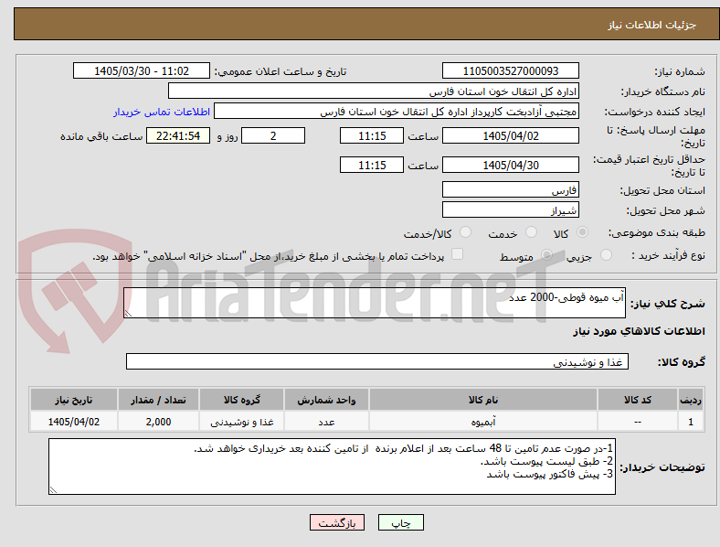Click the گروه کالا field غذا و نوشیدنی
720x547 pixels.
tap(377, 361)
